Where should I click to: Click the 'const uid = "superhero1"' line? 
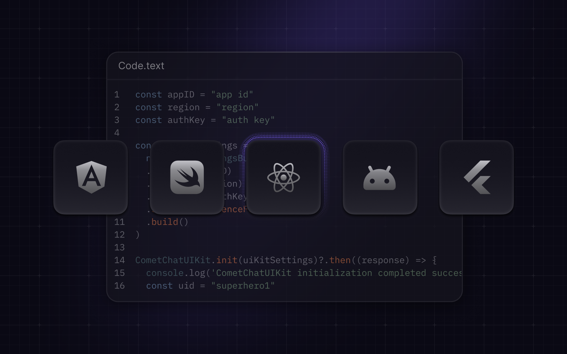point(210,286)
